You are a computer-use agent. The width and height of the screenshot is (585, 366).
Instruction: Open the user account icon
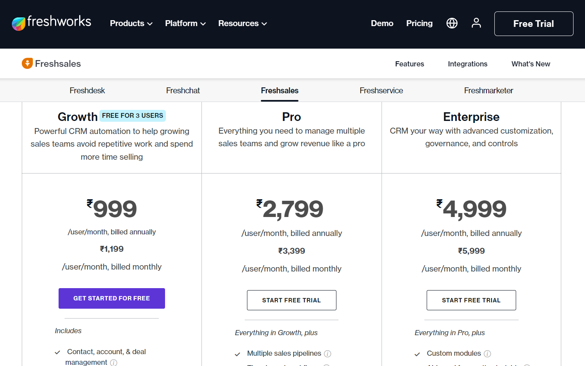476,23
